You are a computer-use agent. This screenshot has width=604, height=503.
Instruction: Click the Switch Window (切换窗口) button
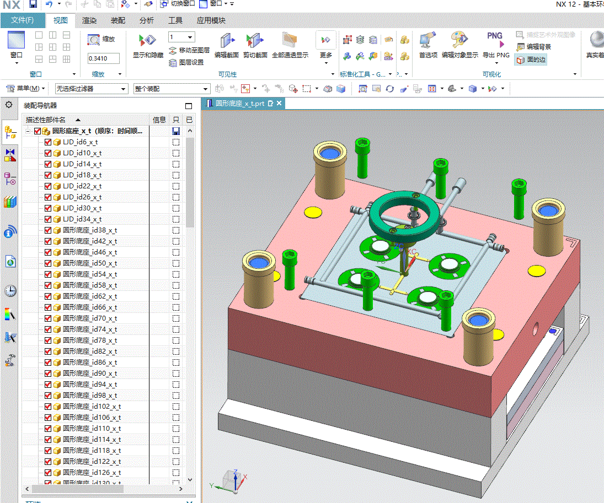pyautogui.click(x=178, y=4)
